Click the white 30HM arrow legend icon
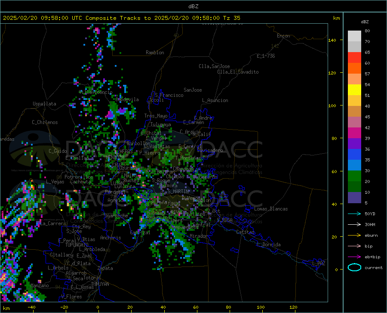The image size is (387, 313). 354,225
